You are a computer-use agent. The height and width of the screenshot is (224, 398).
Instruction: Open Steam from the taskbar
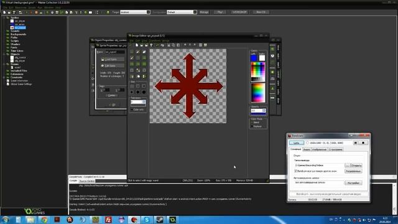tap(160, 220)
